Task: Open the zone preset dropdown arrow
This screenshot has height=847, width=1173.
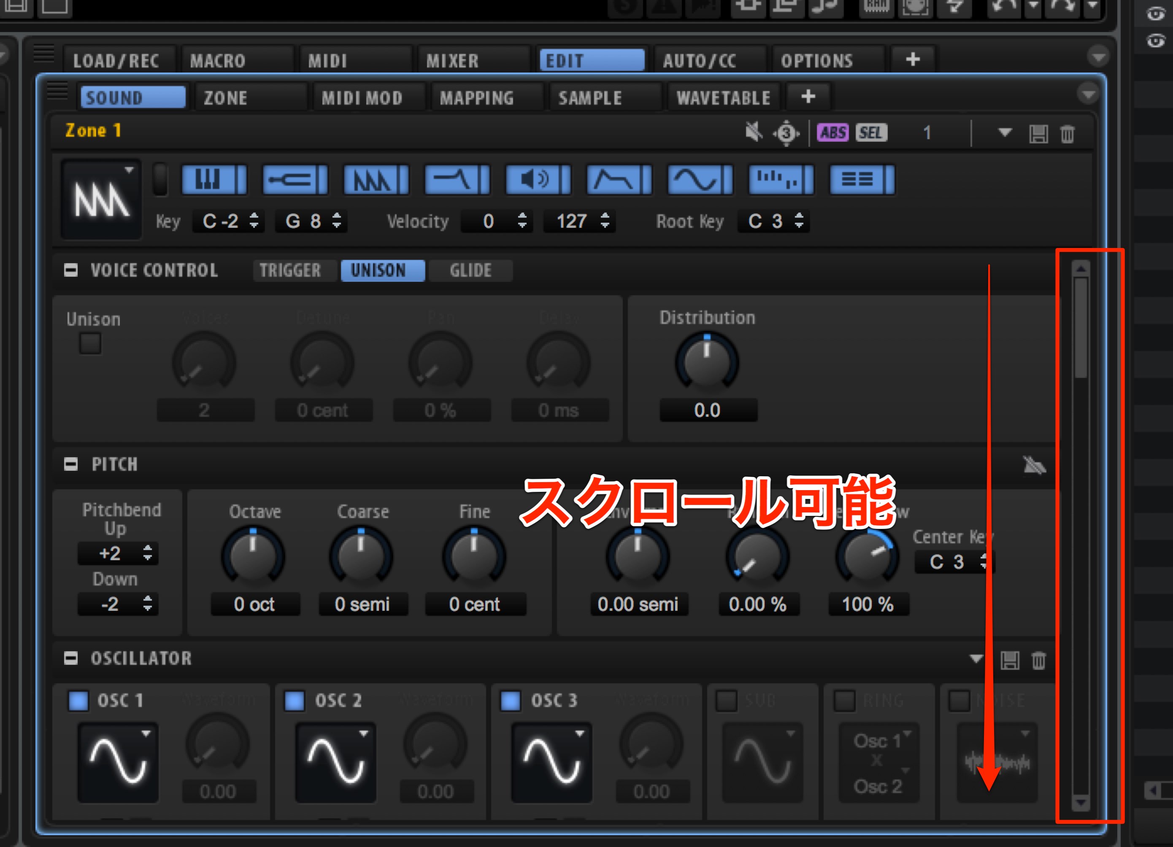Action: pos(1004,133)
